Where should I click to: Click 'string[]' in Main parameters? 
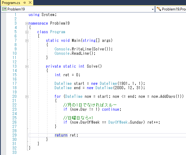tap(91, 40)
